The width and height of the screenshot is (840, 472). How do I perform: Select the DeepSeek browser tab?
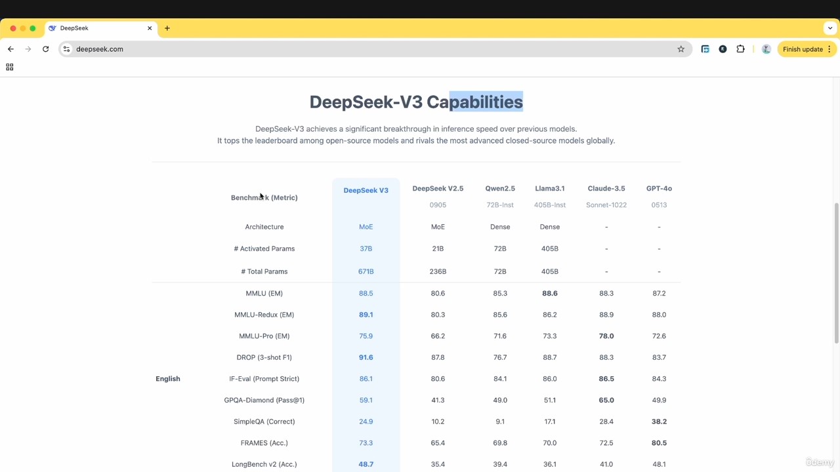pyautogui.click(x=100, y=28)
